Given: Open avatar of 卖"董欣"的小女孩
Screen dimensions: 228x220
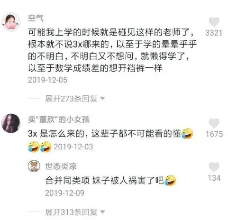Looking at the screenshot, I should click(x=11, y=123).
